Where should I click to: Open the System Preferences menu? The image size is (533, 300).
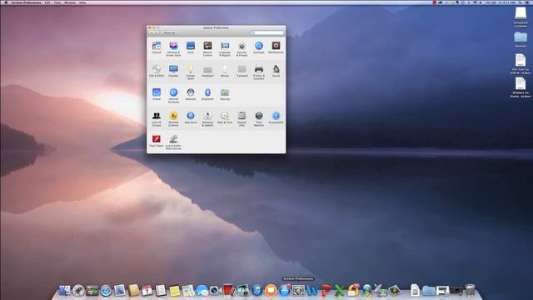[26, 2]
